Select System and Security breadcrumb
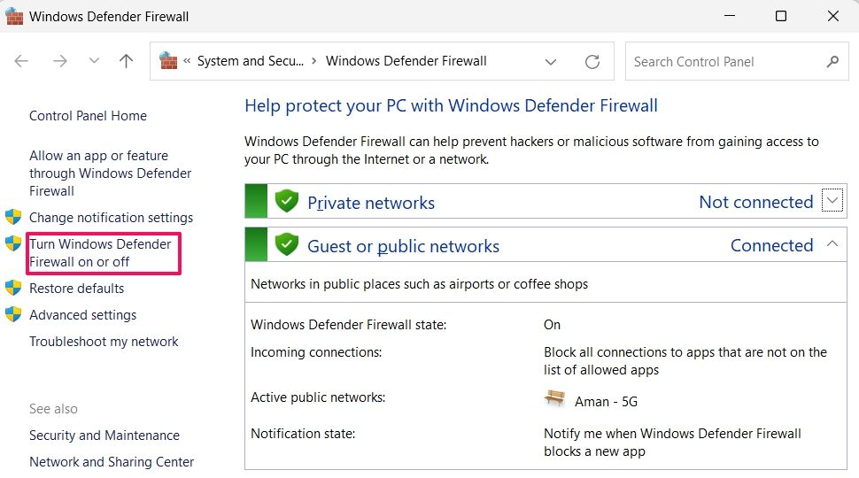 250,61
